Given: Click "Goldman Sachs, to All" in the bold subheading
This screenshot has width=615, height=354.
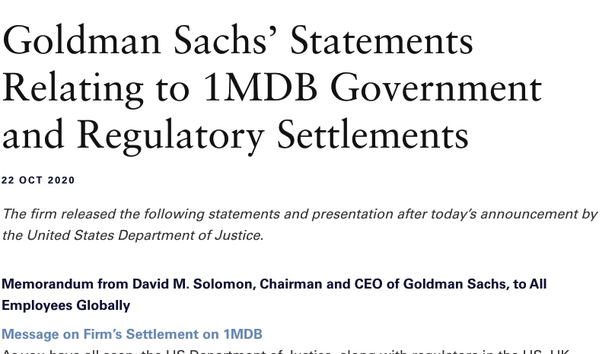Looking at the screenshot, I should 475,284.
